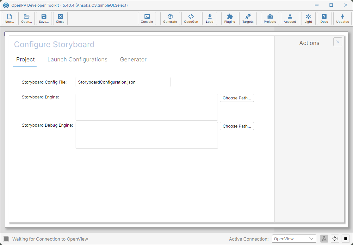The height and width of the screenshot is (245, 353).
Task: Click the Load download icon
Action: point(210,18)
